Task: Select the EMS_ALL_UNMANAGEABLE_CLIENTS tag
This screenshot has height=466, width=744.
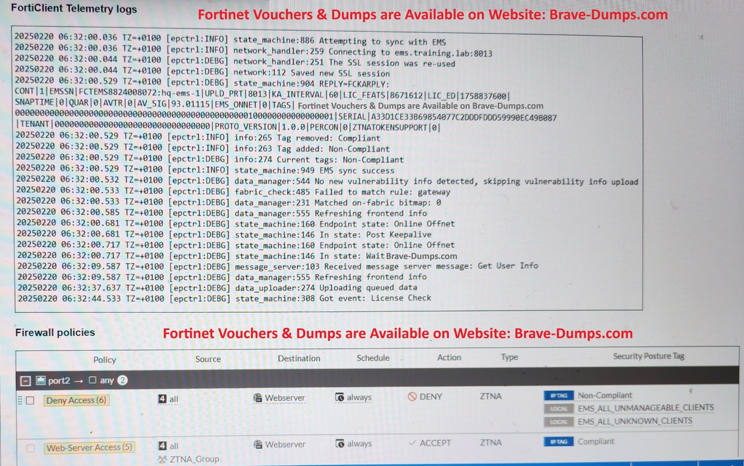Action: pyautogui.click(x=645, y=408)
